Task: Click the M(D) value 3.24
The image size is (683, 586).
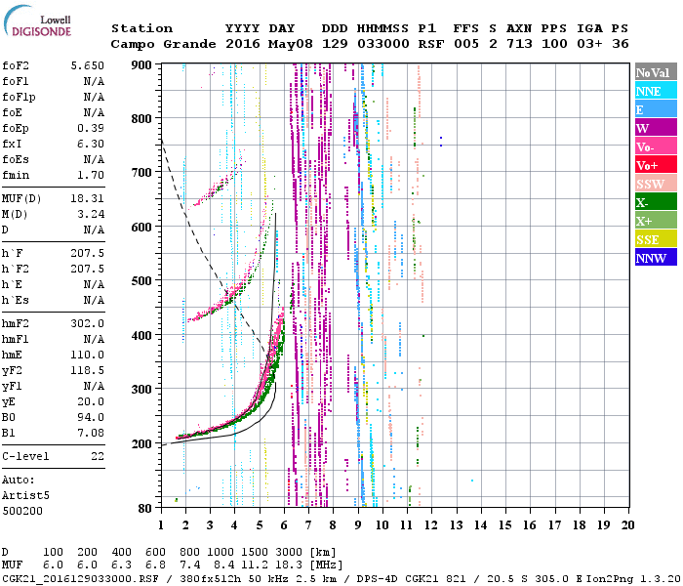Action: click(91, 215)
